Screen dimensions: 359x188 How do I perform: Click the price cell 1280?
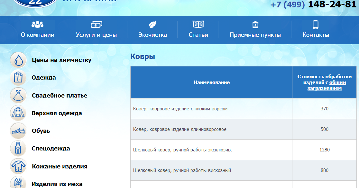click(325, 150)
